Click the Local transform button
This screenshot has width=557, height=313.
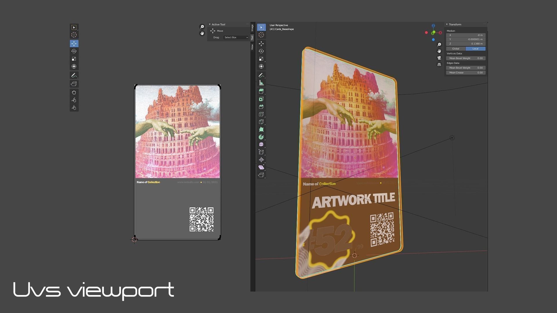[x=475, y=49]
